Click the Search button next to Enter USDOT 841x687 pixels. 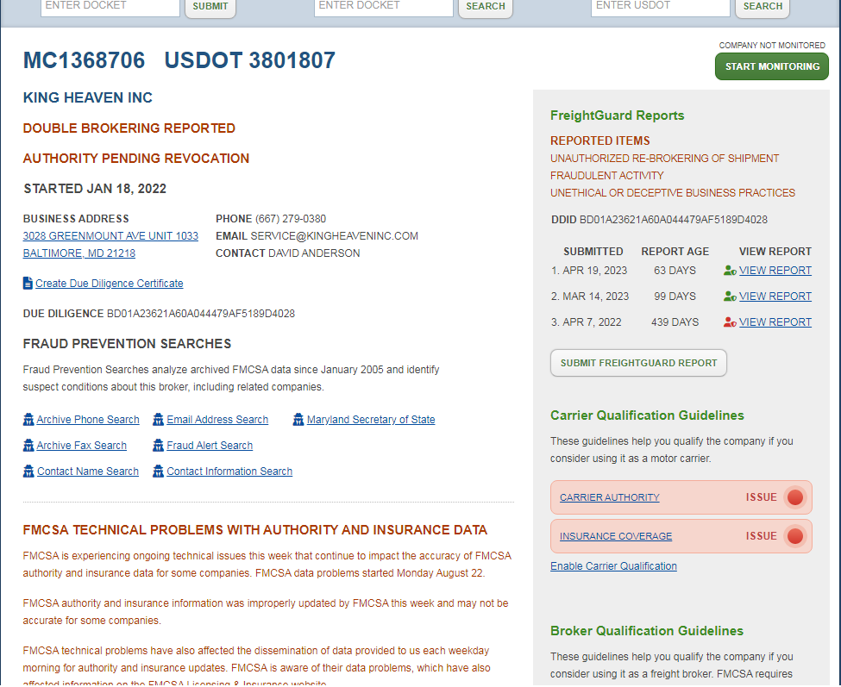pos(763,7)
